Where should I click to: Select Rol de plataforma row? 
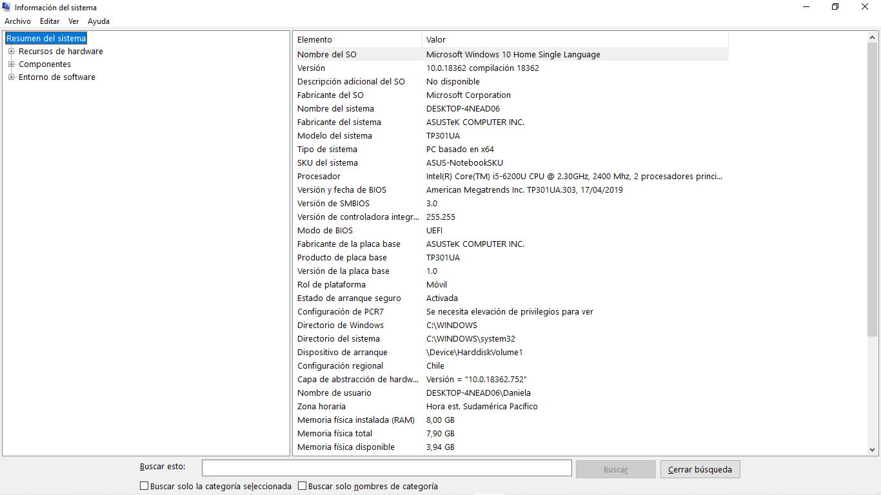pos(511,285)
